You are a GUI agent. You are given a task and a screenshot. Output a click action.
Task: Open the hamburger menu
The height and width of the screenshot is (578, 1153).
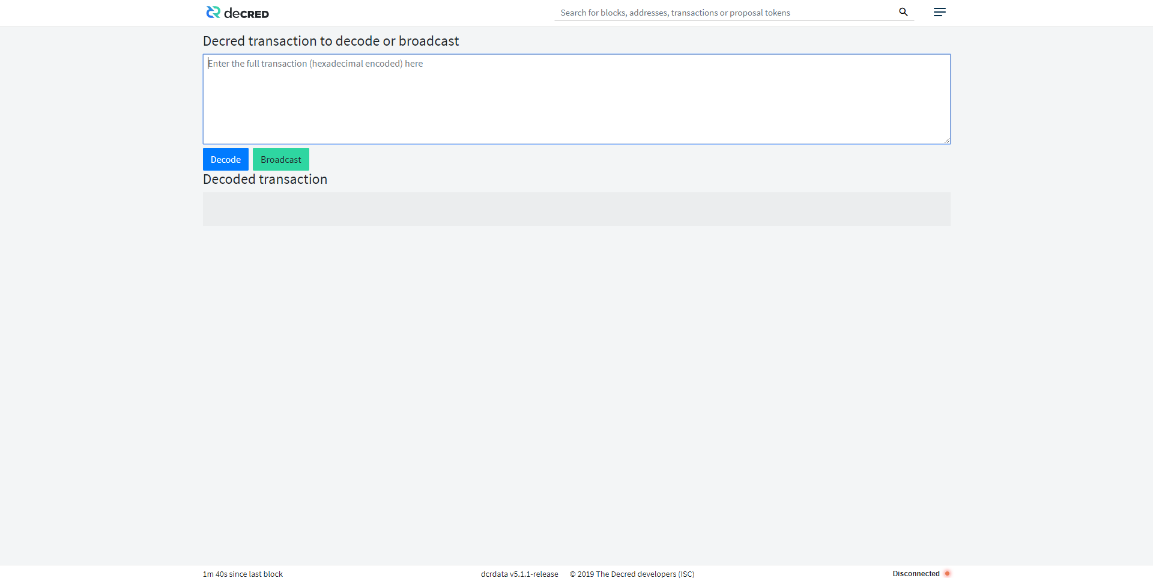tap(940, 12)
